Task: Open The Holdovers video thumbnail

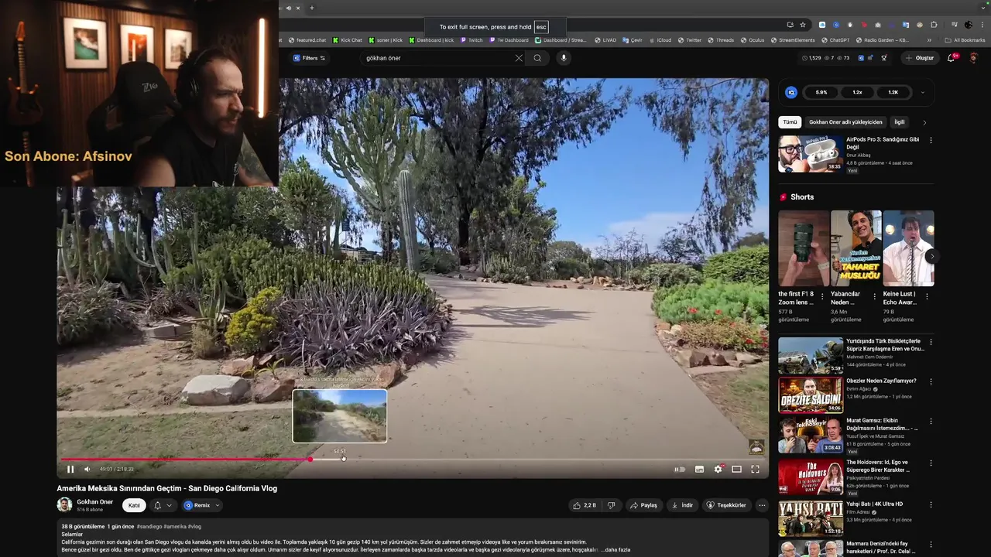Action: [x=811, y=477]
